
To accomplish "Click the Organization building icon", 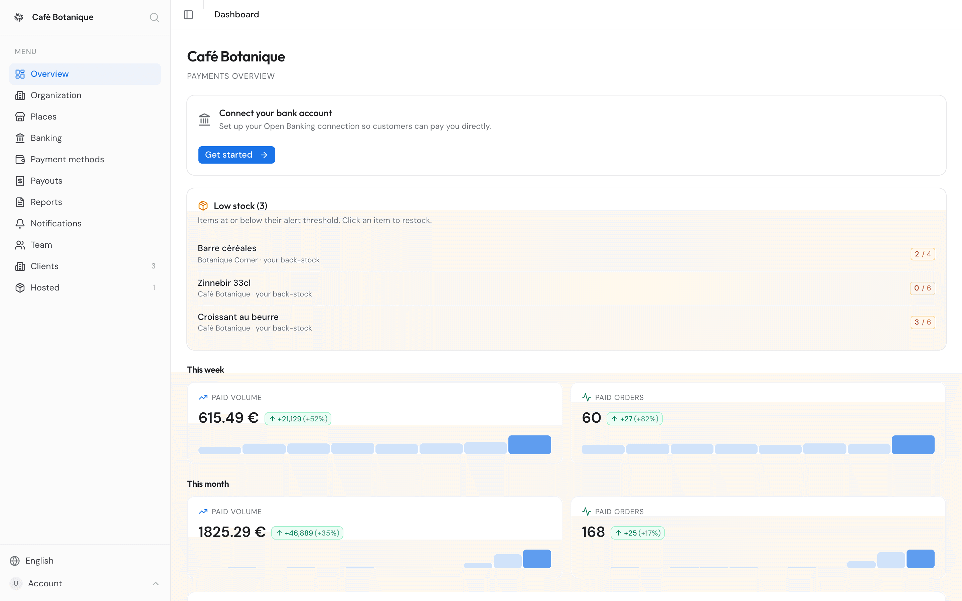I will tap(20, 95).
